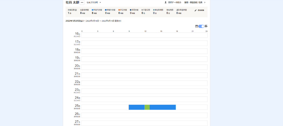Select the timeline row for the 20th
This screenshot has width=283, height=126.
point(144,67)
